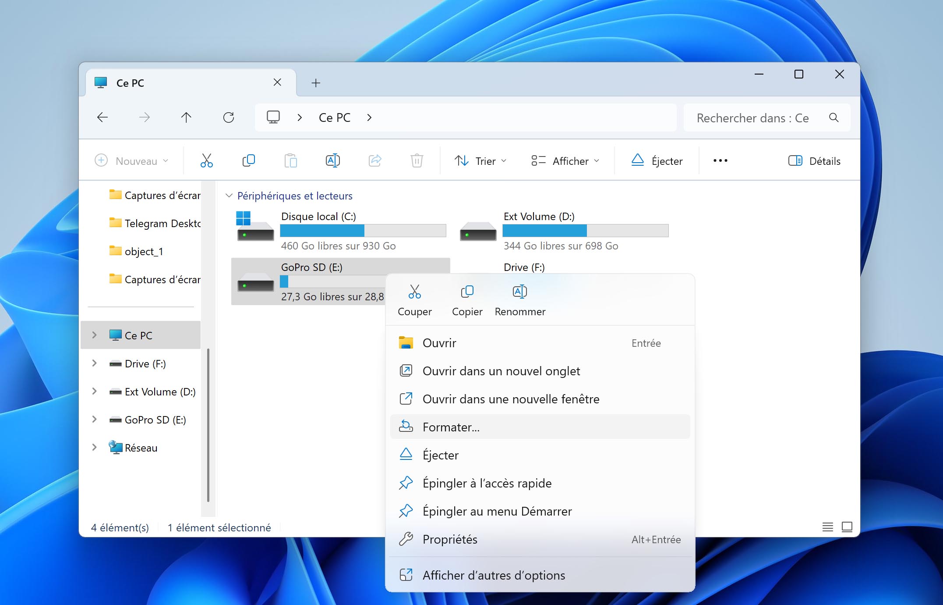
Task: Click Ext Volume (D:) usage bar
Action: point(586,231)
